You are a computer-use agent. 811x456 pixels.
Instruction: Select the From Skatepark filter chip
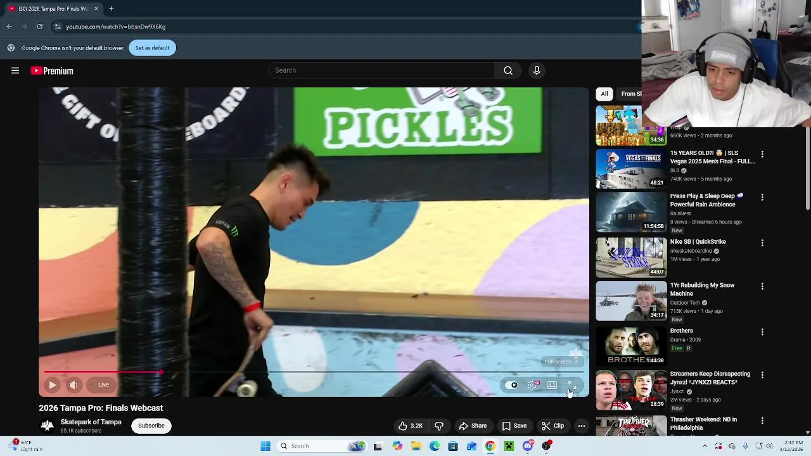tap(630, 94)
